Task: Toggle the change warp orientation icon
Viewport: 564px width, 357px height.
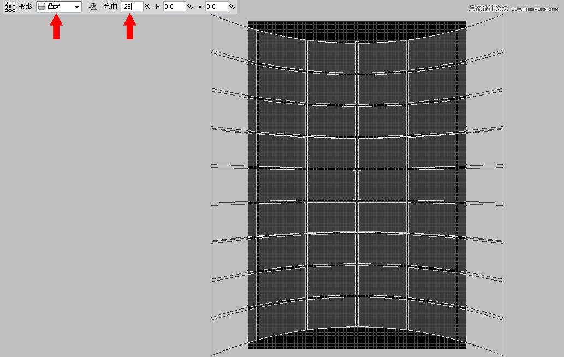Action: coord(92,7)
